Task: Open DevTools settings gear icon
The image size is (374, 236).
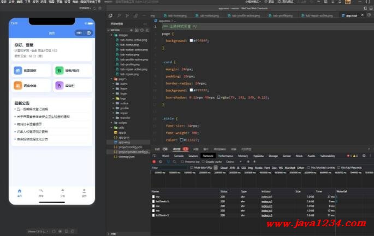Action: (x=364, y=156)
